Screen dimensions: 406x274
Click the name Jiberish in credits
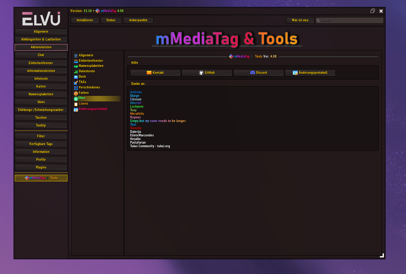click(x=136, y=103)
